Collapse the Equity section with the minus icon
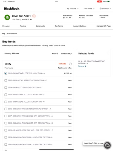 (70, 64)
